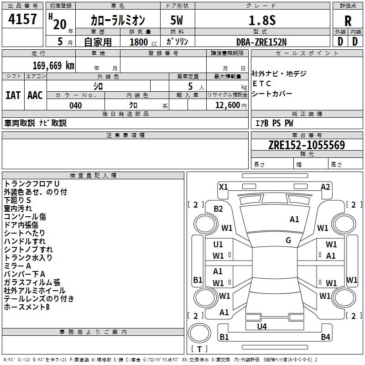This screenshot has width=365, height=365.
Task: Select inspector note ホースメントB
Action: [26, 307]
